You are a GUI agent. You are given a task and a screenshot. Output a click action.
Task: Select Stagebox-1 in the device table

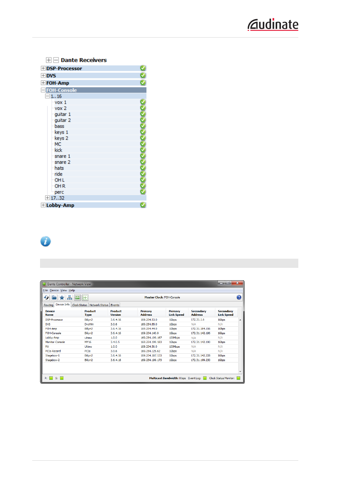(x=52, y=356)
